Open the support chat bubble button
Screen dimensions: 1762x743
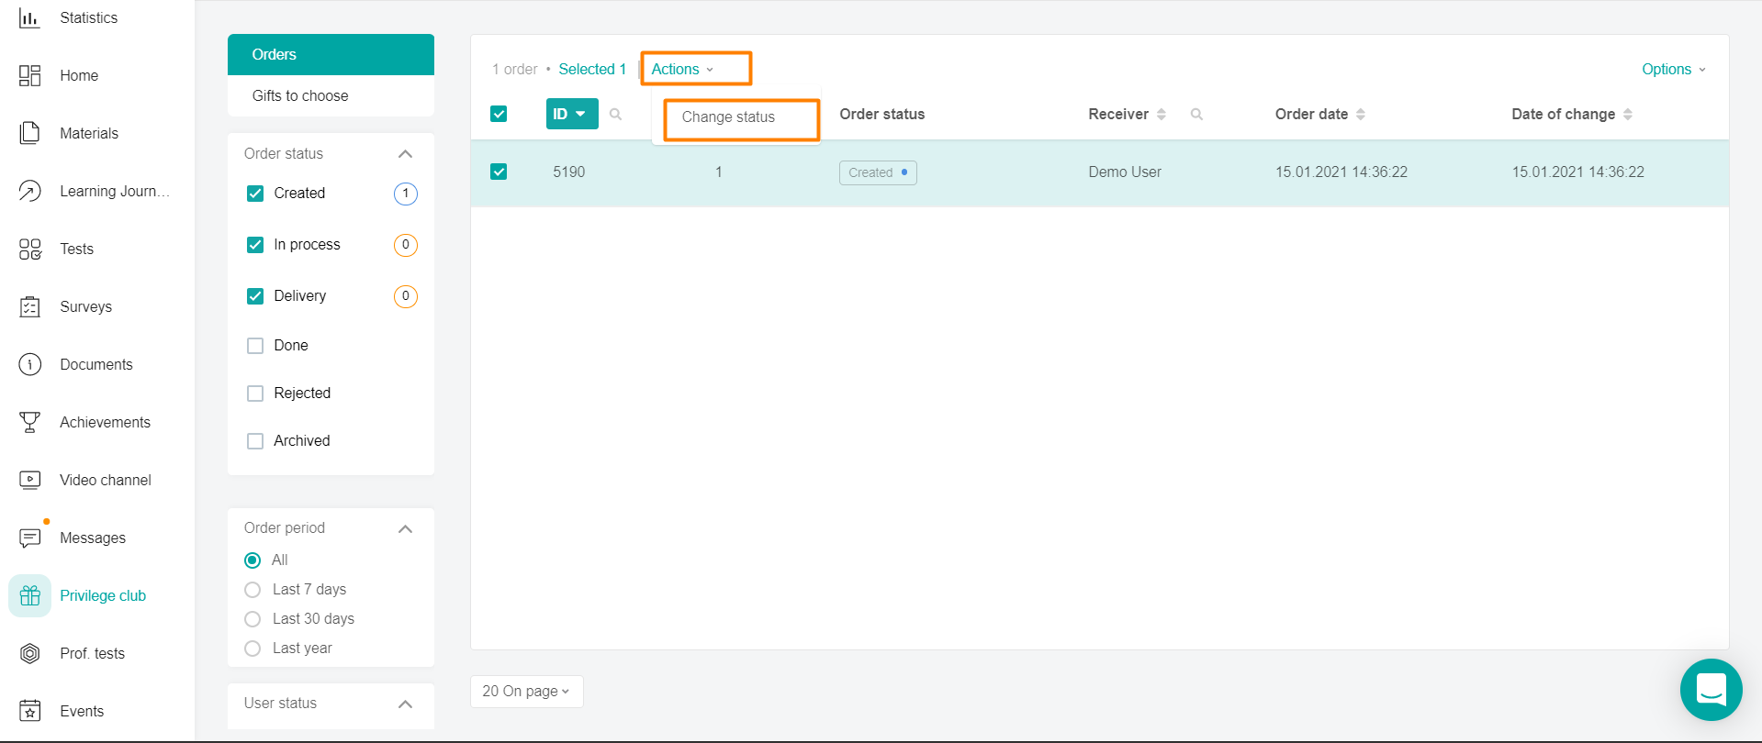(x=1711, y=690)
